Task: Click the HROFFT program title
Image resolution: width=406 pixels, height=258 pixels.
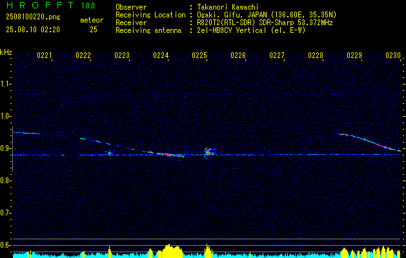Action: click(40, 5)
